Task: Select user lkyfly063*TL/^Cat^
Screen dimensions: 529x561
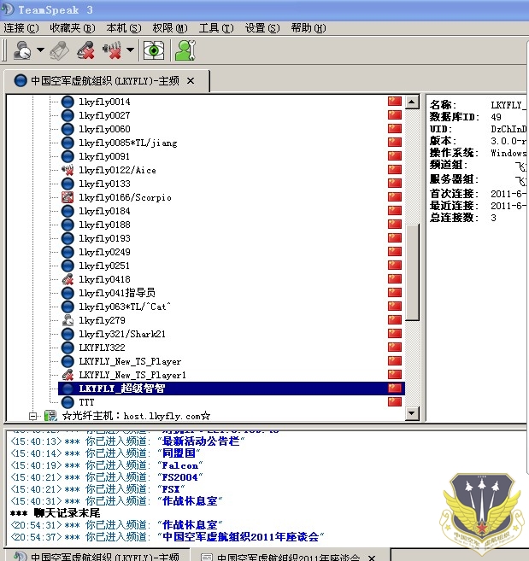Action: pyautogui.click(x=125, y=307)
